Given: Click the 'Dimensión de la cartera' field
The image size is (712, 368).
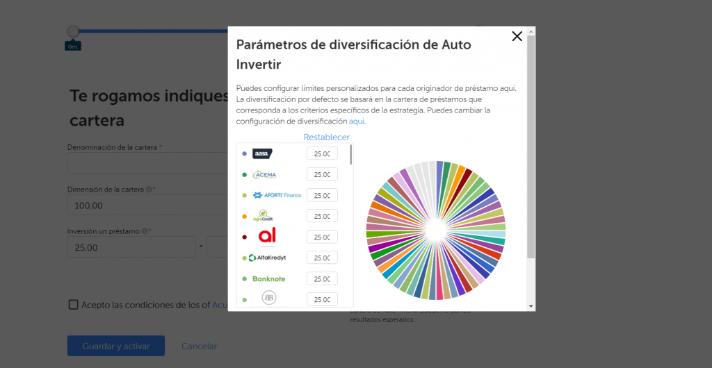Looking at the screenshot, I should pyautogui.click(x=147, y=205).
